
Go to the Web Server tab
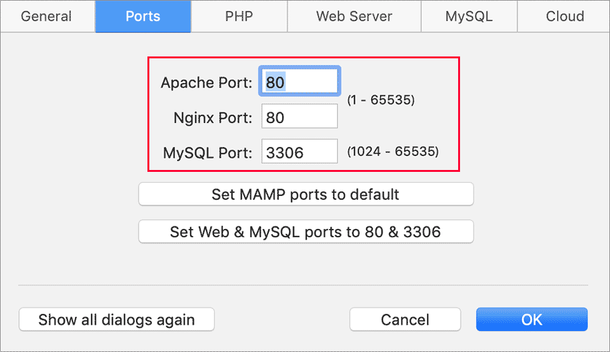[x=354, y=16]
